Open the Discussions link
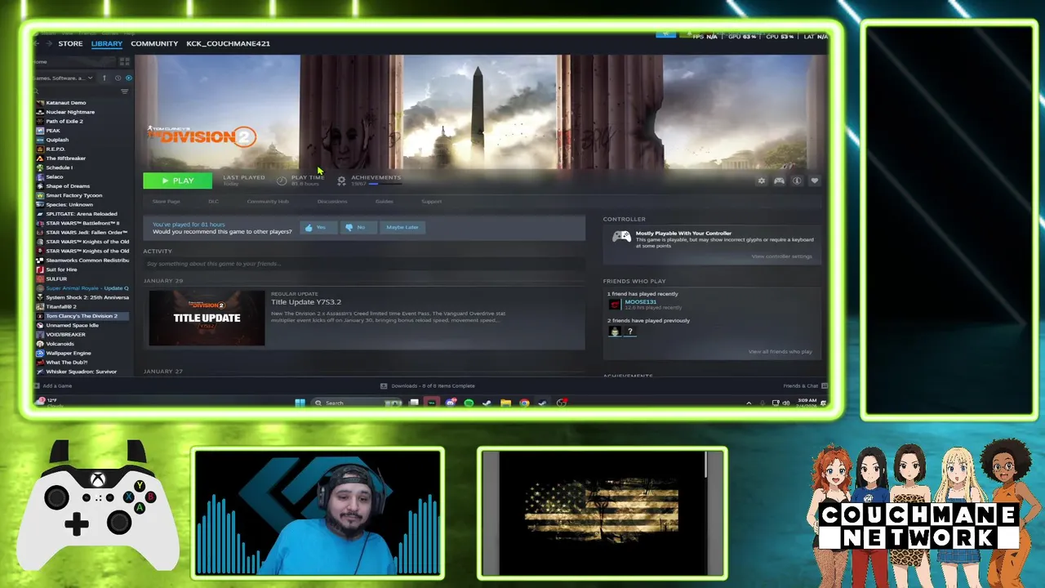The image size is (1045, 588). [332, 201]
